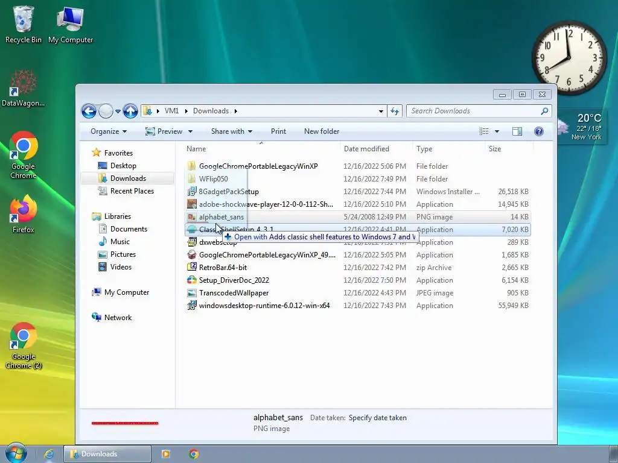The image size is (618, 463).
Task: Select Downloads in the navigation pane
Action: pos(128,178)
